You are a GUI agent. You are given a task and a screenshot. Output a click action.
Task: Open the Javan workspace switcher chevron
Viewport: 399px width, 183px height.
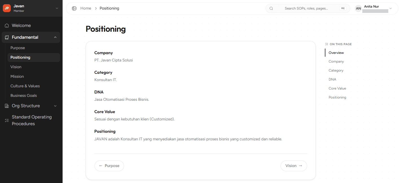pos(57,8)
